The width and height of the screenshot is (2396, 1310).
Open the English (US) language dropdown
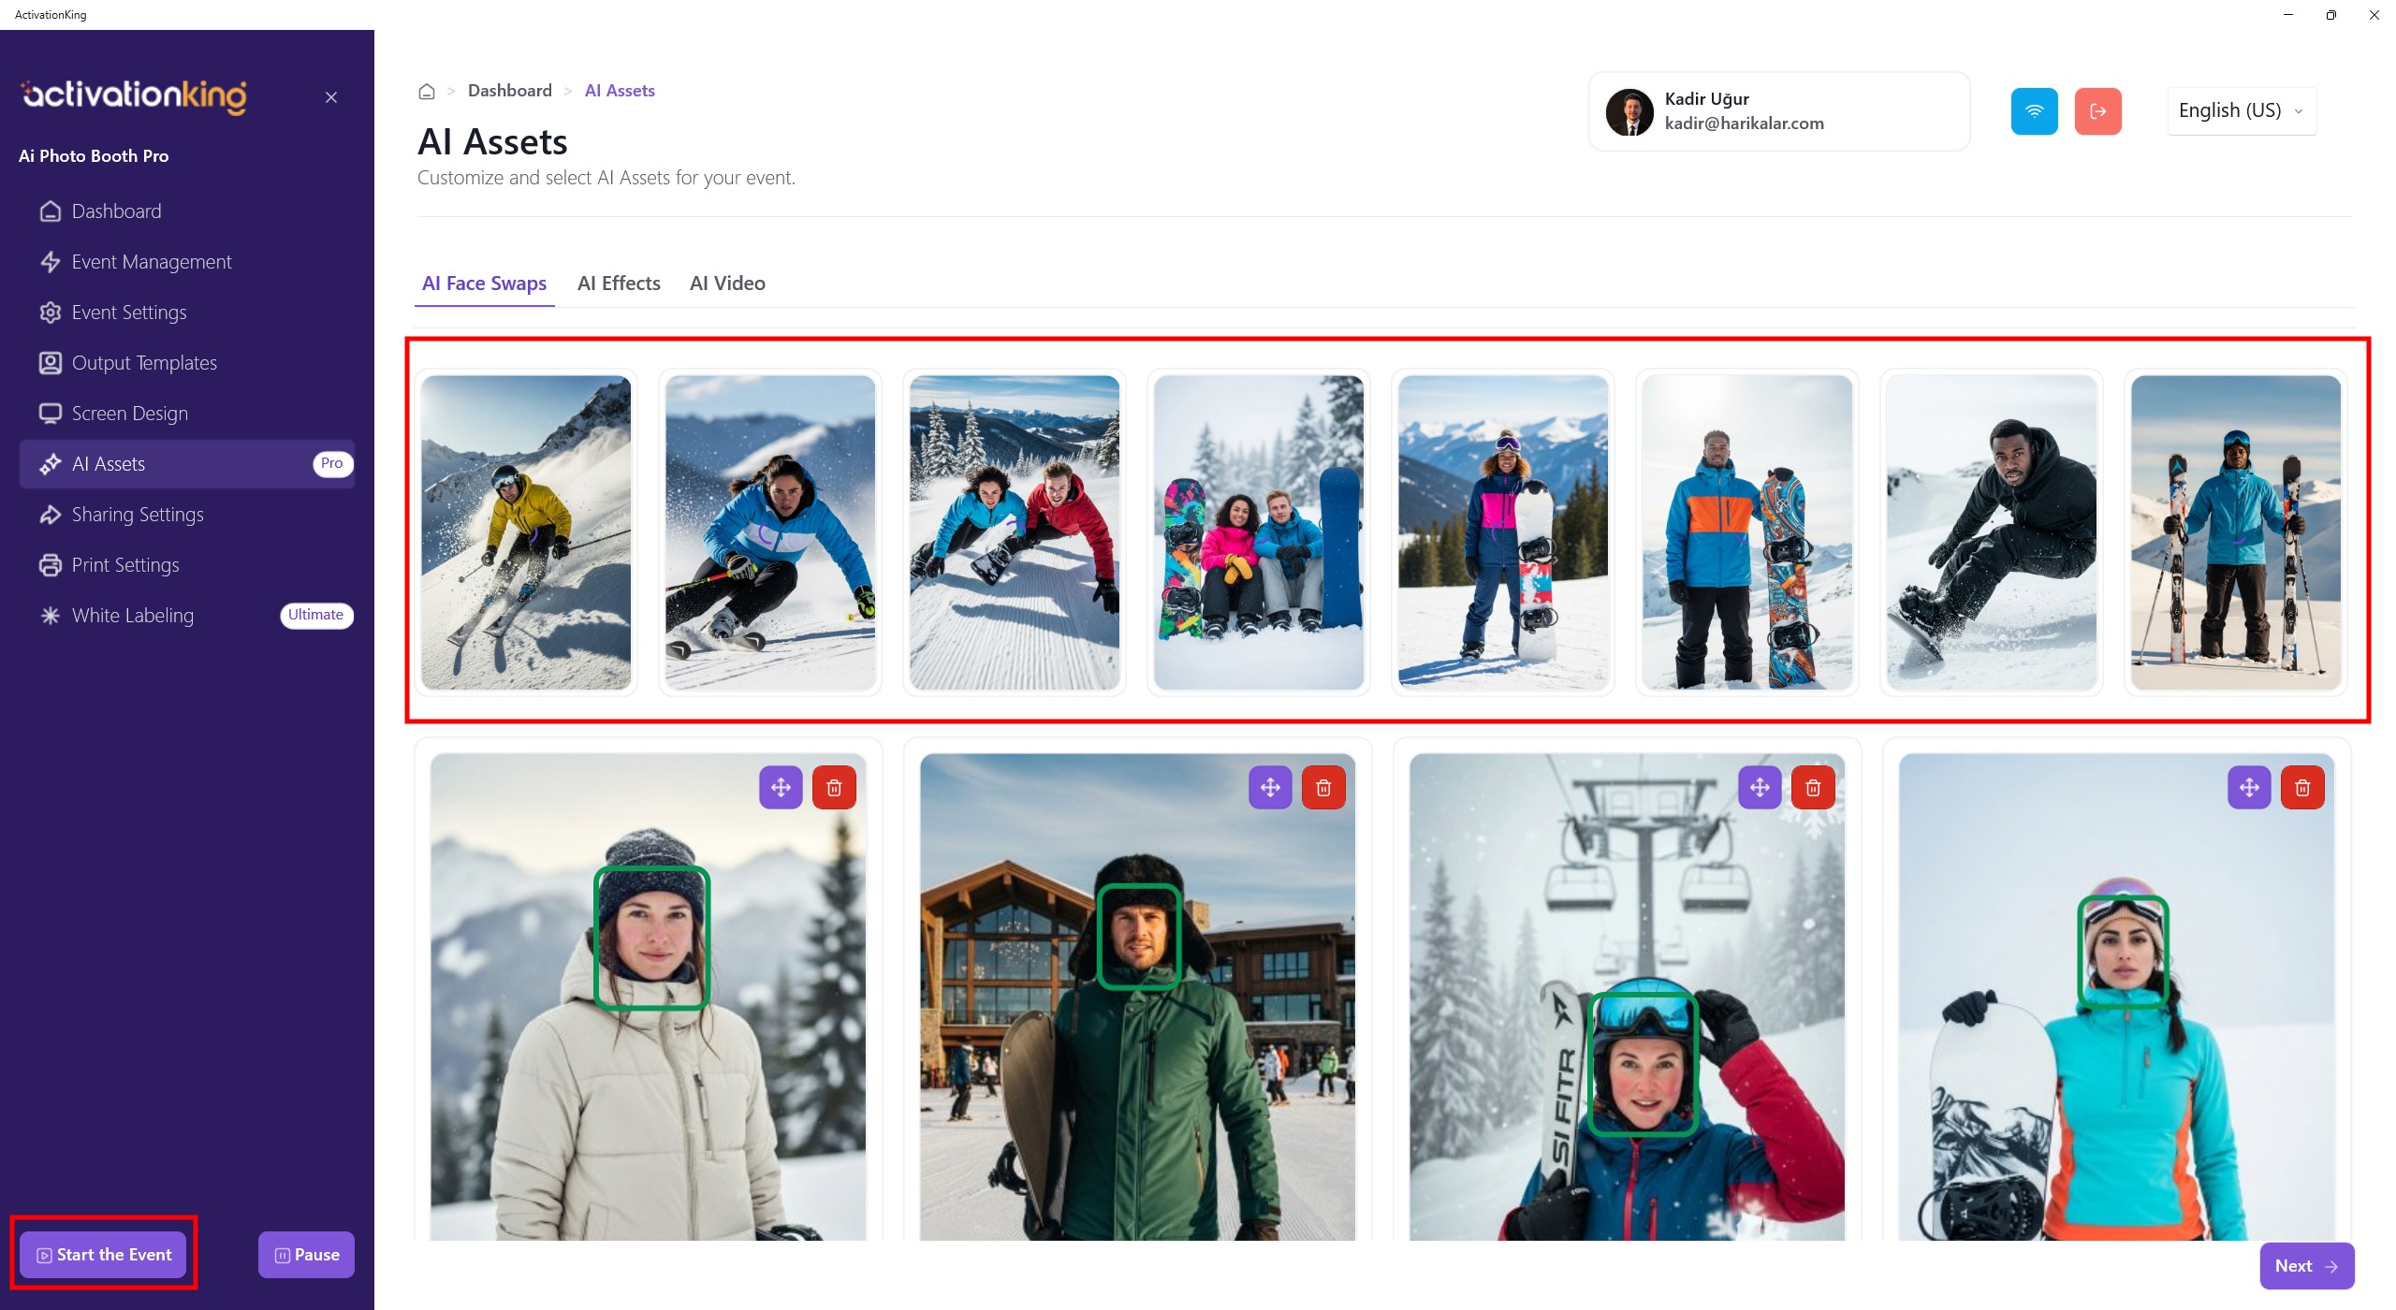pos(2241,111)
